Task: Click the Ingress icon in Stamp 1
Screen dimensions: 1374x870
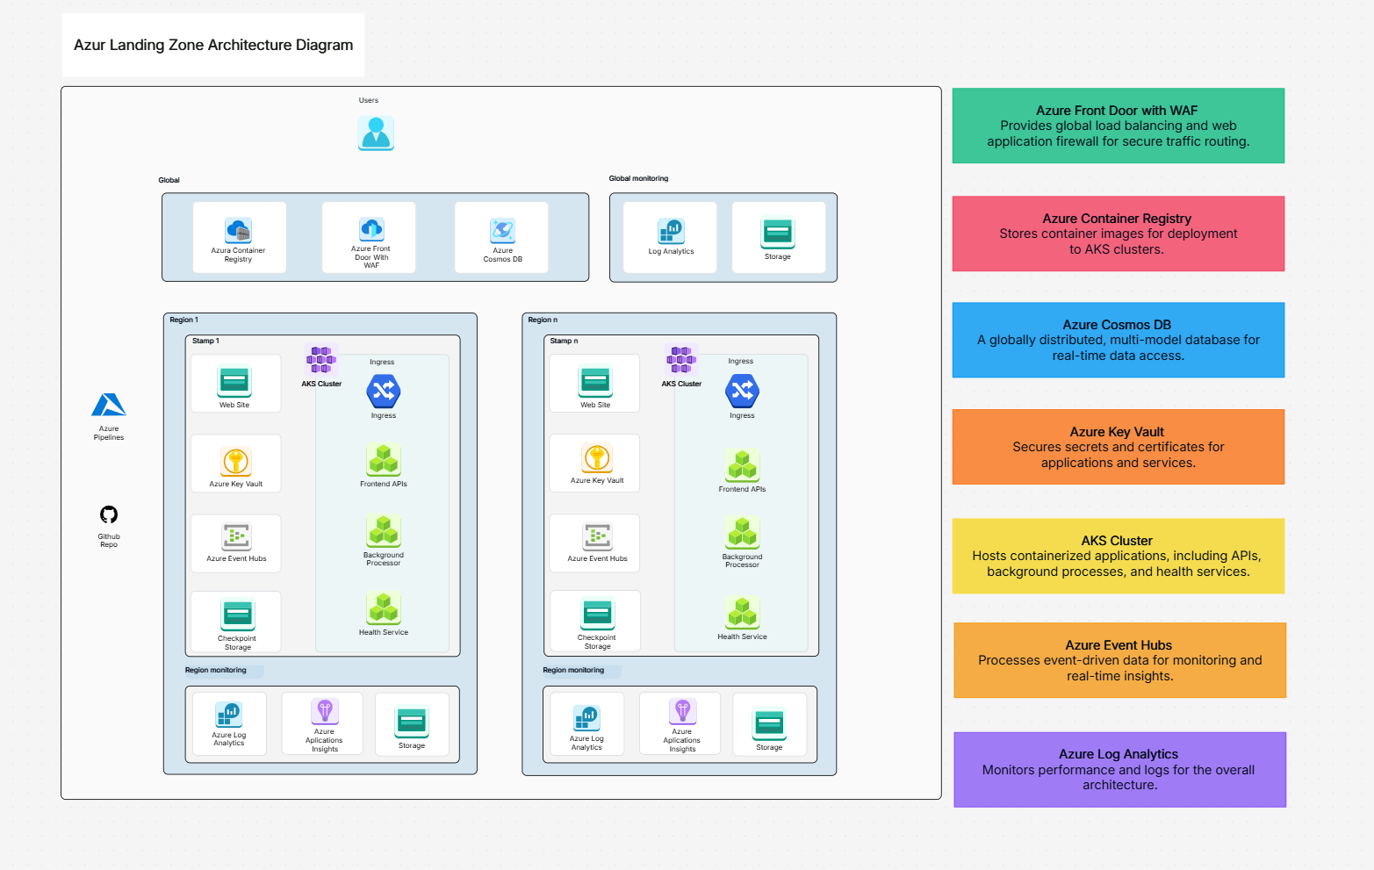Action: point(383,389)
